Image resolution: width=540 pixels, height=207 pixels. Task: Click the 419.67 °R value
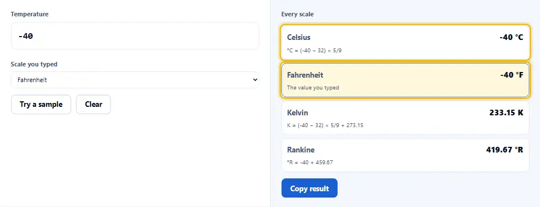click(505, 150)
